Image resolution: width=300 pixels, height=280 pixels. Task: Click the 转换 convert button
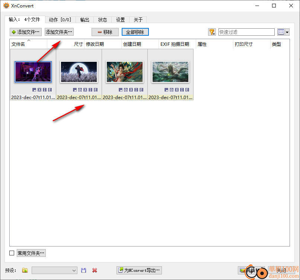point(251,270)
